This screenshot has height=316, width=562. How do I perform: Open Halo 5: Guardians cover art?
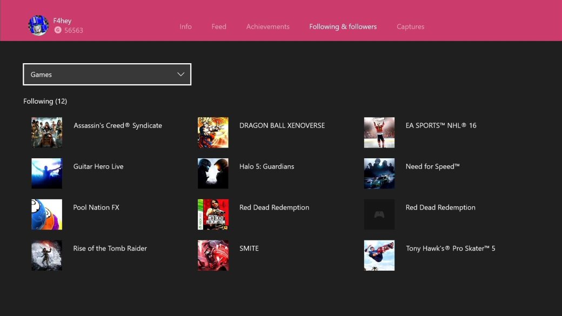click(x=213, y=173)
